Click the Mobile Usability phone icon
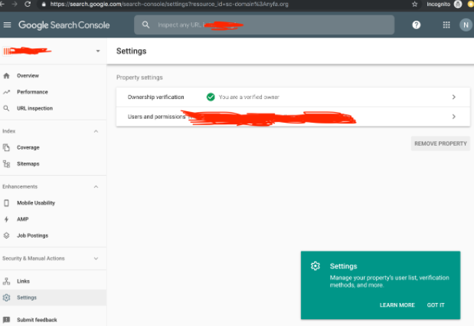 pos(6,203)
